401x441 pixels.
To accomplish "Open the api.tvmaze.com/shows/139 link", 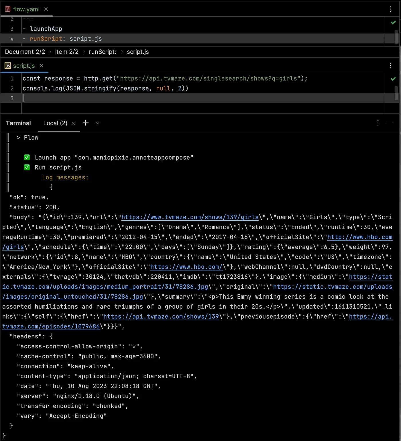I will coord(161,317).
